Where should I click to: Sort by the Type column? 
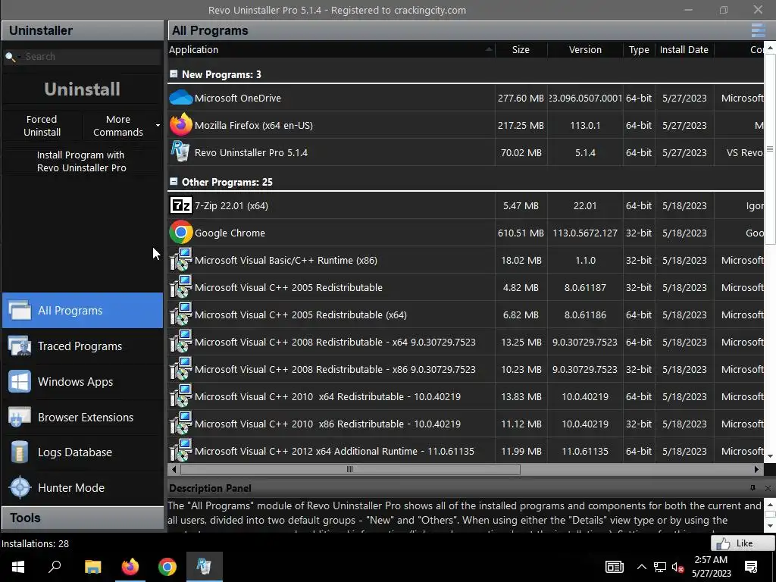(x=639, y=49)
